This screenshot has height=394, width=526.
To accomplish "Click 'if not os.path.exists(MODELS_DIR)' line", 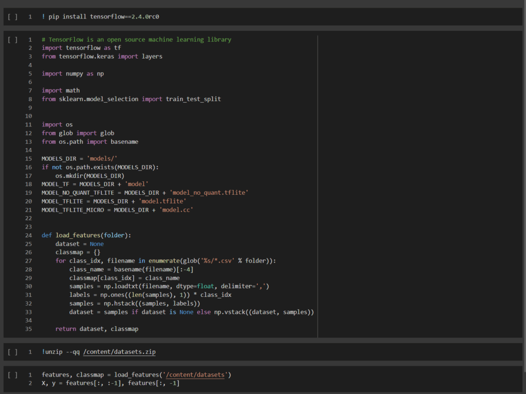I will (x=100, y=167).
